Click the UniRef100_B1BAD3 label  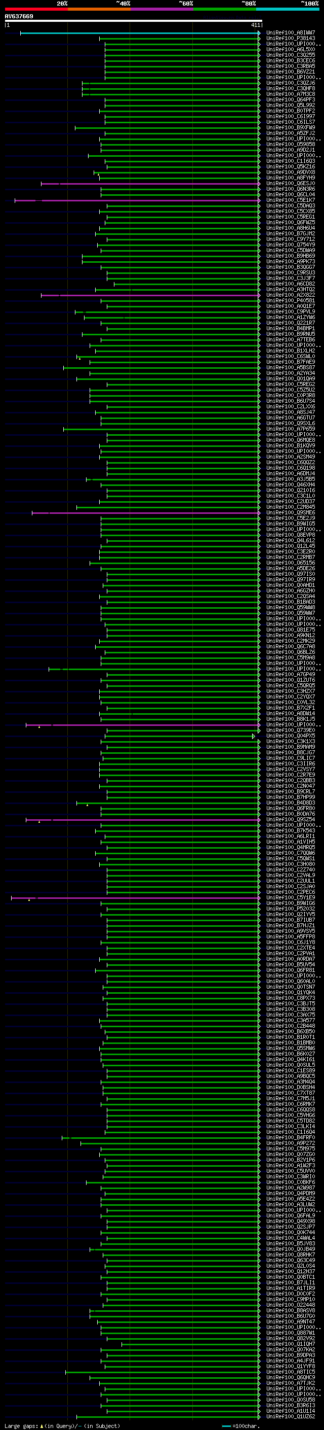click(x=291, y=602)
